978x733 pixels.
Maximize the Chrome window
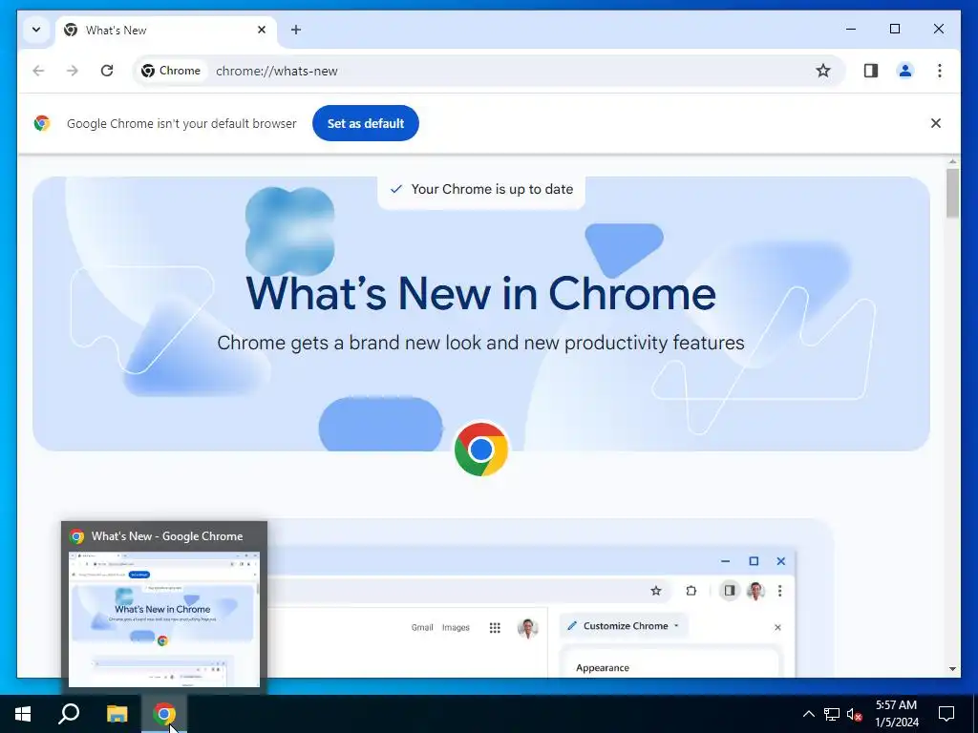(894, 29)
